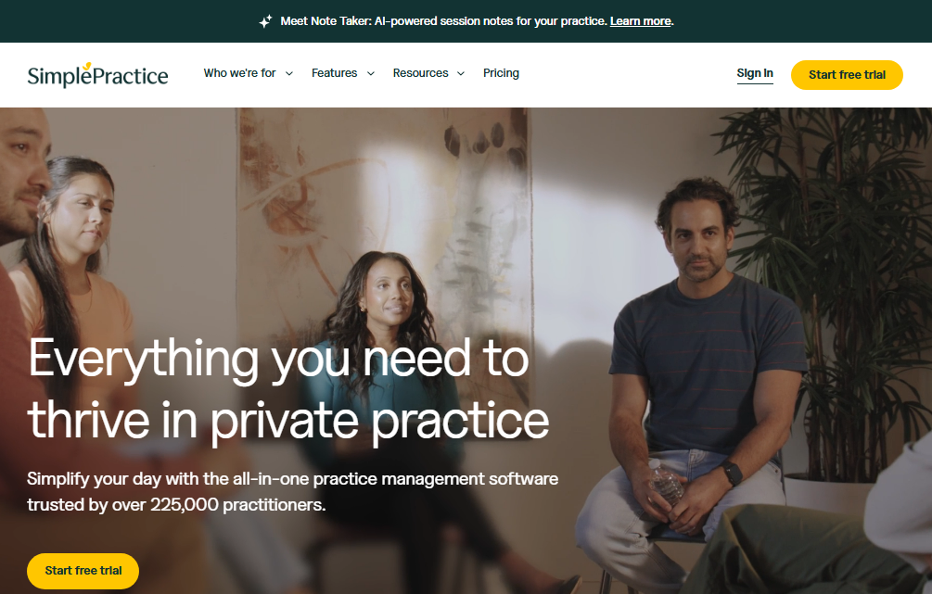Click the sparkle icon in announcement banner
The width and height of the screenshot is (932, 594).
pyautogui.click(x=266, y=21)
